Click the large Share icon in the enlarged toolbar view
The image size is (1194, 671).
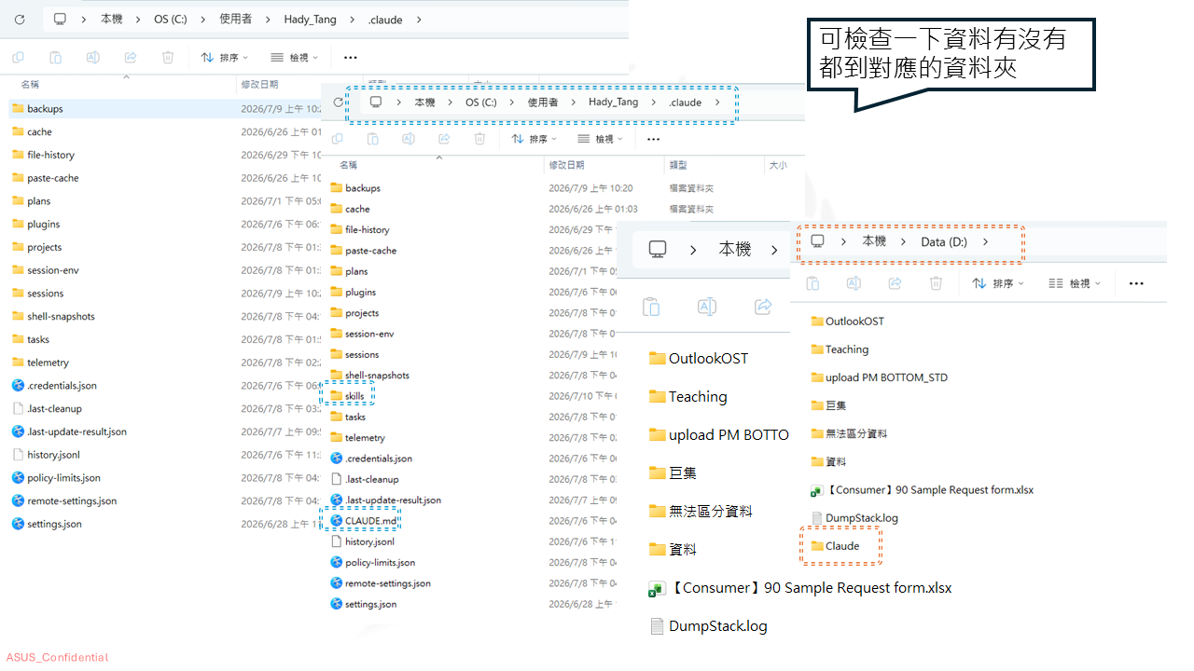[x=763, y=307]
